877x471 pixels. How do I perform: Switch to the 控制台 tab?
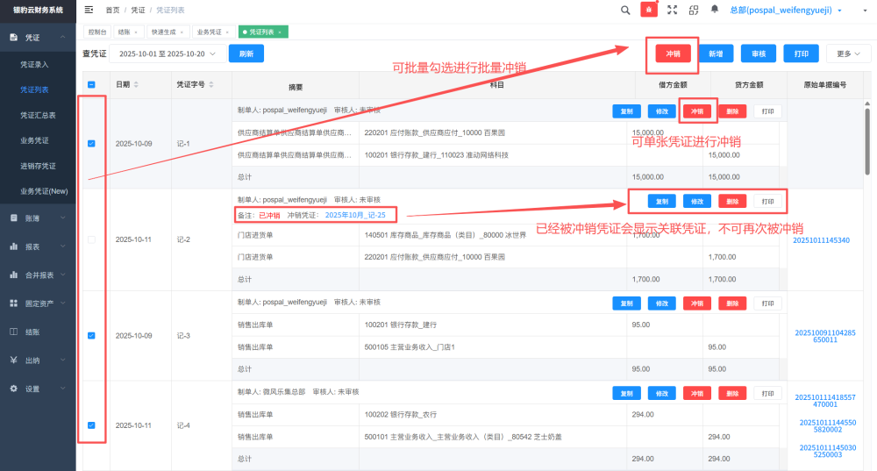[97, 32]
